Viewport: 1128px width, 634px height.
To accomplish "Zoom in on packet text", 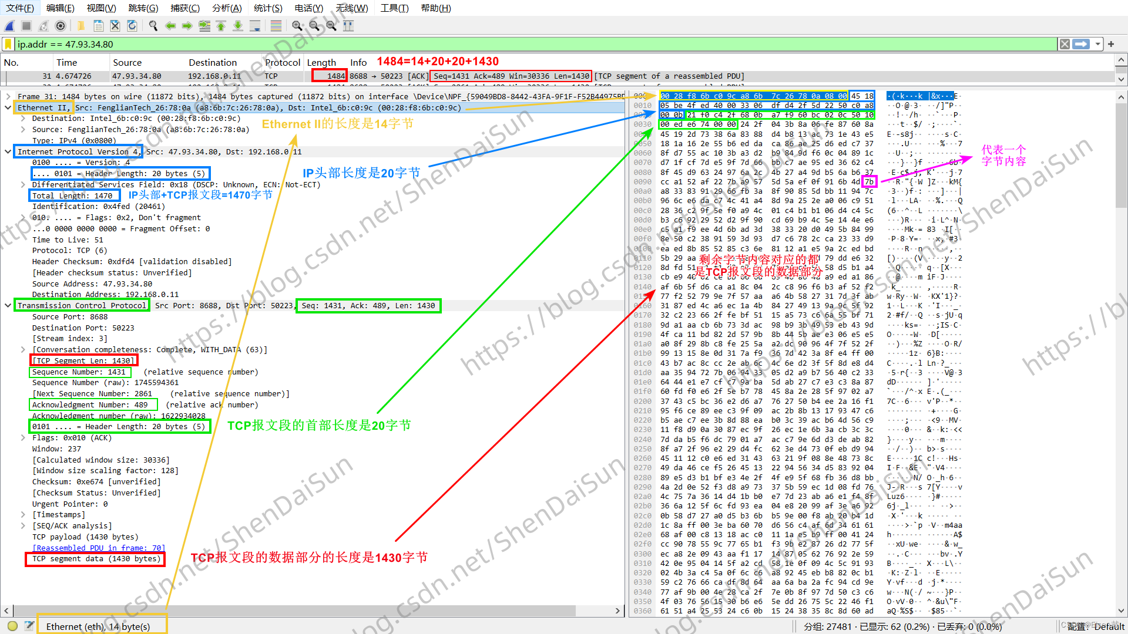I will [297, 26].
